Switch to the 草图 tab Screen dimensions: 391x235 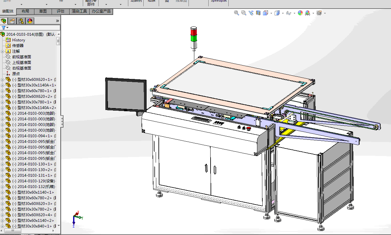pyautogui.click(x=43, y=11)
